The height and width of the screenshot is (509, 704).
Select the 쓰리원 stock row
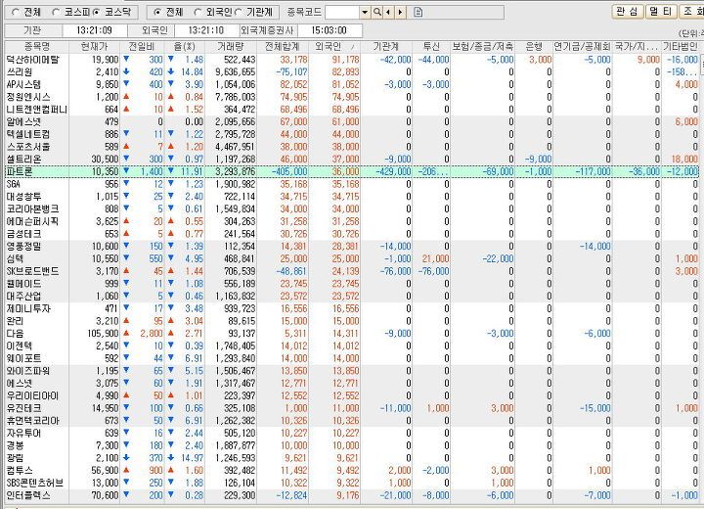point(352,71)
